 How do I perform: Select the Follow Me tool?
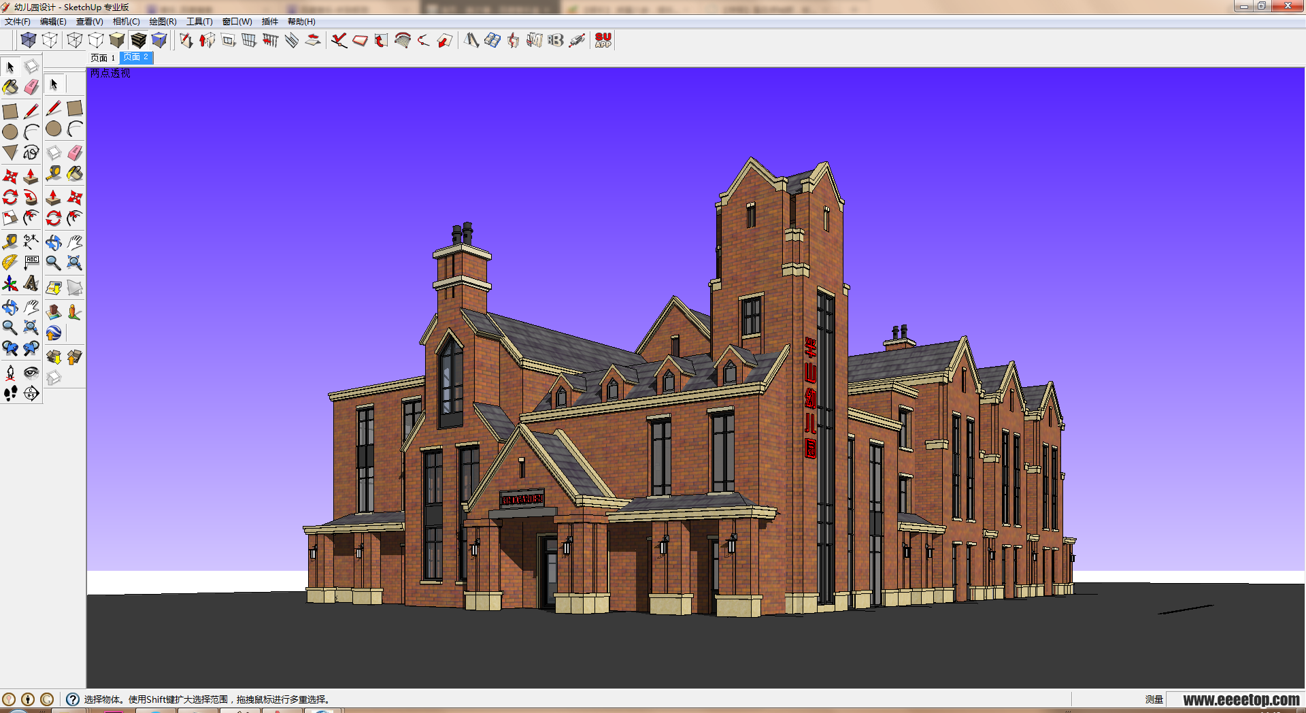(31, 197)
